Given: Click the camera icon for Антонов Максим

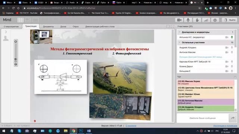Looking at the screenshot, I should (227, 52).
